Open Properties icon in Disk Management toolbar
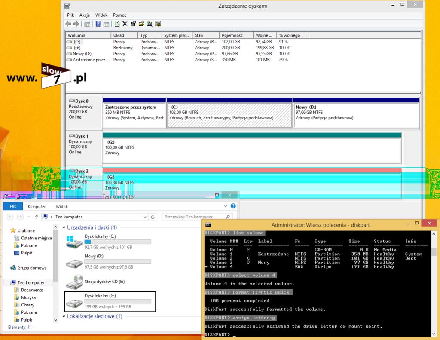Viewport: 440px width, 340px height. click(x=133, y=24)
